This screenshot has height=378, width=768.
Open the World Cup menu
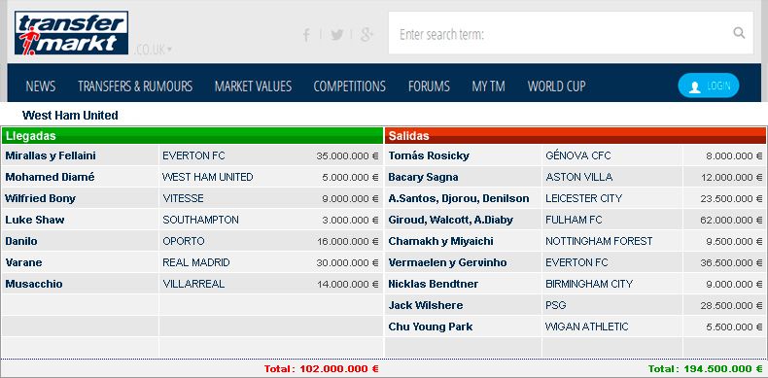click(556, 86)
